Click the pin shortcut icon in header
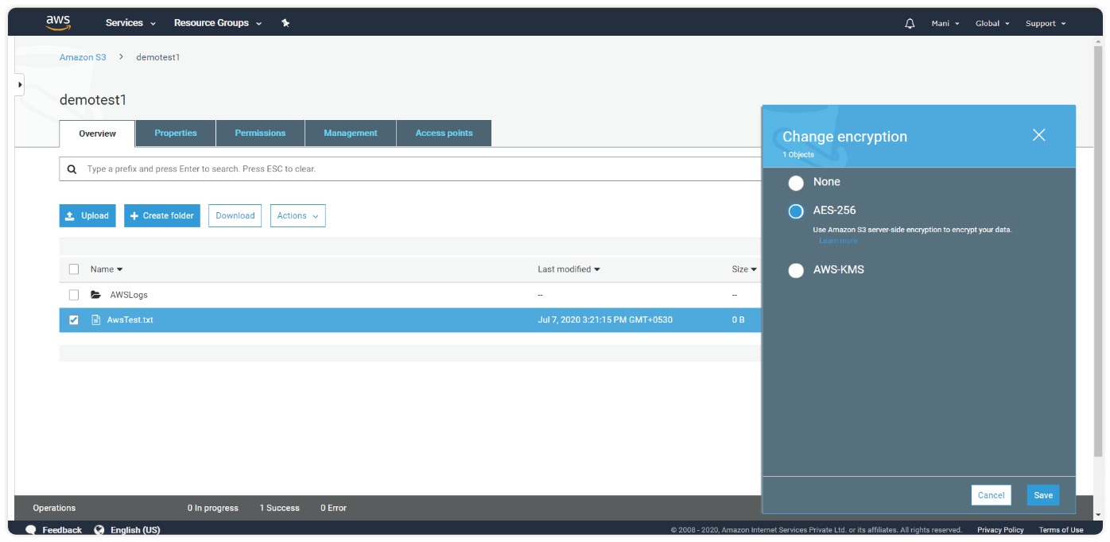This screenshot has height=542, width=1110. pyautogui.click(x=285, y=23)
